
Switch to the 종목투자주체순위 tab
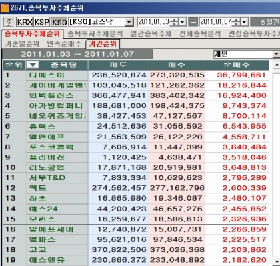[x=32, y=34]
